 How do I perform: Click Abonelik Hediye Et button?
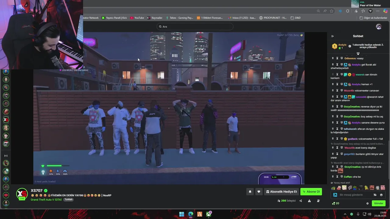tap(281, 192)
